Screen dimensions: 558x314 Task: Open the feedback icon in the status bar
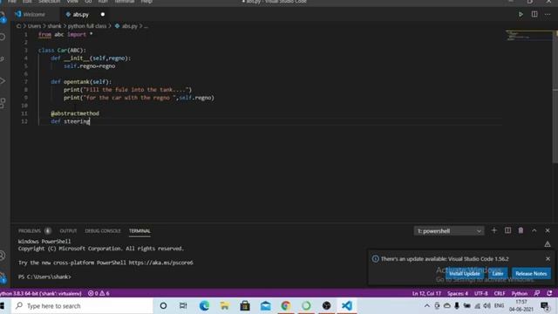point(537,293)
